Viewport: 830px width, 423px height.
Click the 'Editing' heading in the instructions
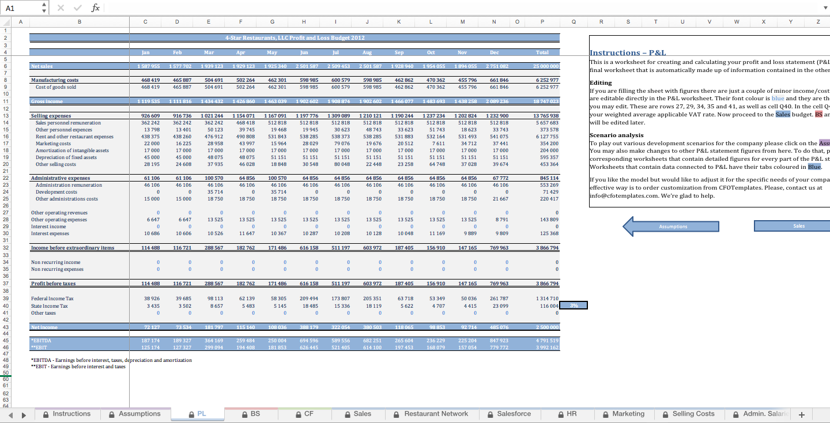pos(600,83)
